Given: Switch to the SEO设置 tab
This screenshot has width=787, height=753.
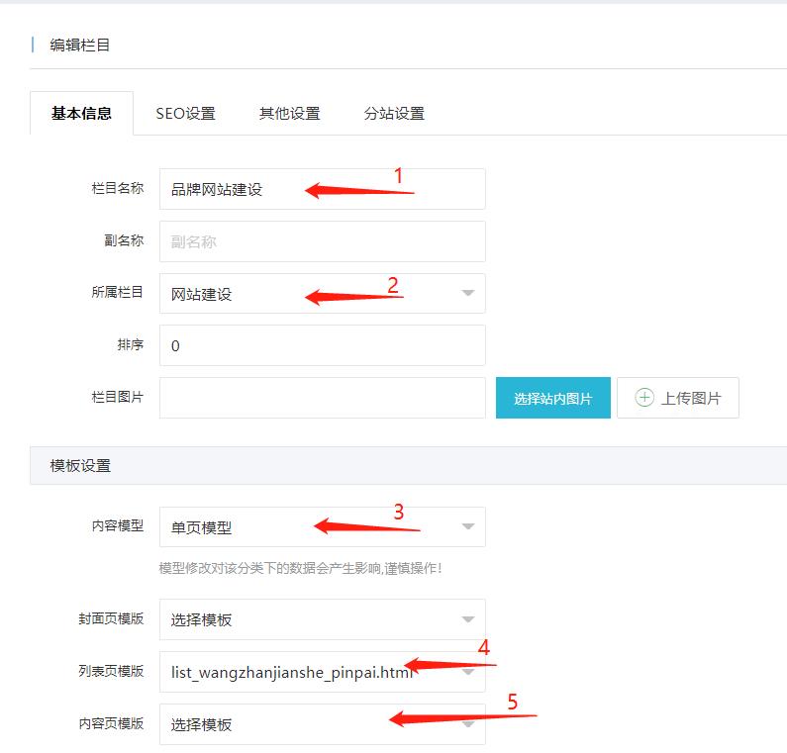Looking at the screenshot, I should pos(185,113).
